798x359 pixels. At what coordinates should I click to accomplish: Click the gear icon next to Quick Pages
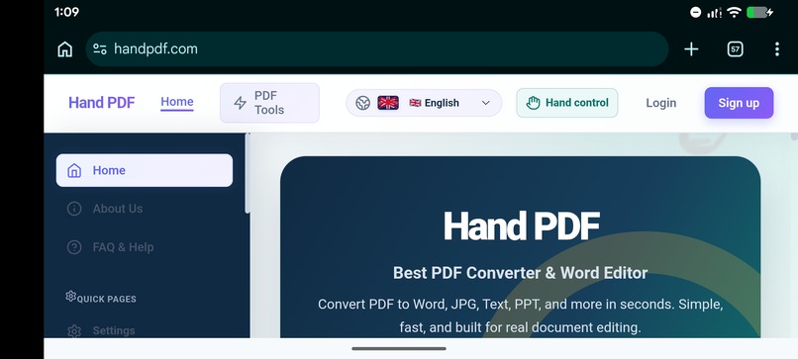(70, 296)
